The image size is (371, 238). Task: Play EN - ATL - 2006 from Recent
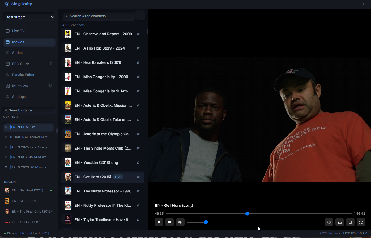tap(24, 201)
